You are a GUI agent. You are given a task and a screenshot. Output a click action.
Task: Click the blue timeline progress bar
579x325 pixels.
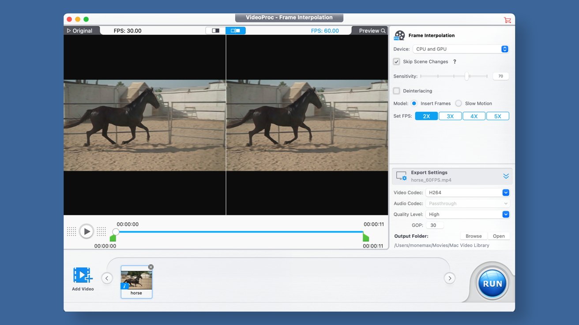point(241,232)
